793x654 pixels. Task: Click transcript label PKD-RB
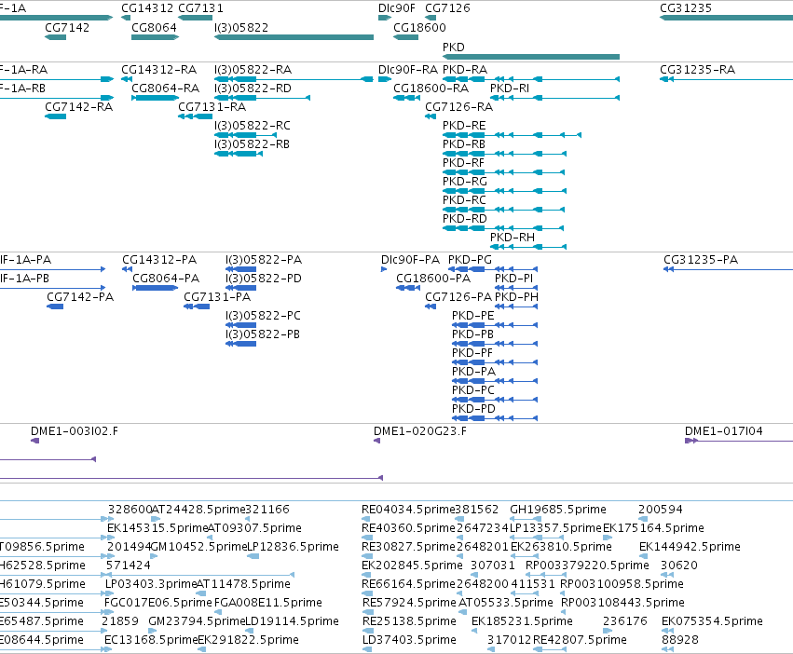point(464,144)
